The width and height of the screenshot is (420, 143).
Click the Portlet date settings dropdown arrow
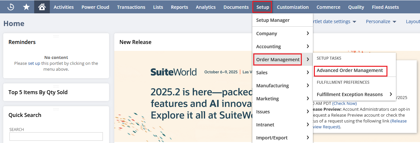[x=354, y=21]
